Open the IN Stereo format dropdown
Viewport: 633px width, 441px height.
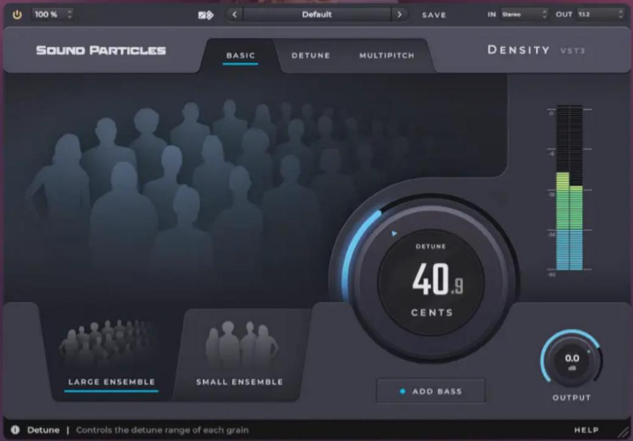click(524, 15)
